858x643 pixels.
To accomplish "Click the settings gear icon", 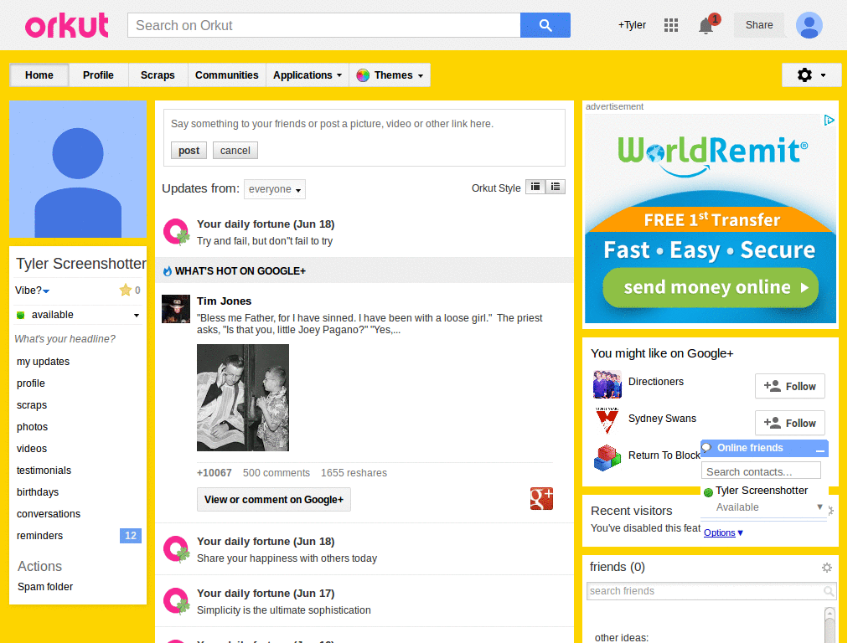I will pos(804,75).
